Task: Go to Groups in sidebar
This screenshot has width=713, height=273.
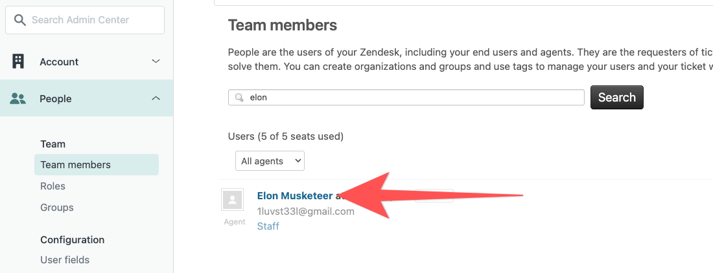Action: [x=57, y=207]
